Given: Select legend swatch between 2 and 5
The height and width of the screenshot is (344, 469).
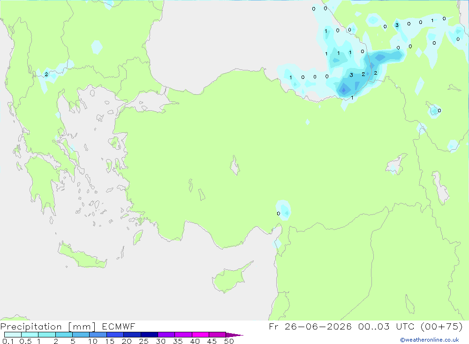Looking at the screenshot, I should pyautogui.click(x=64, y=335).
